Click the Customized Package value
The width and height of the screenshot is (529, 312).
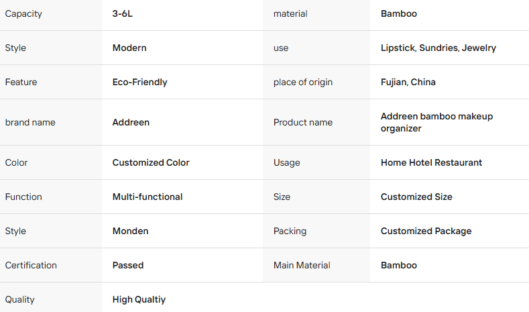pos(426,231)
